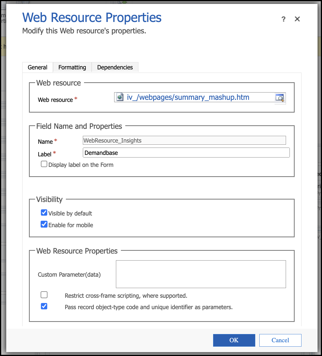Click the web resource lookup search icon
This screenshot has height=356, width=322.
coord(280,98)
